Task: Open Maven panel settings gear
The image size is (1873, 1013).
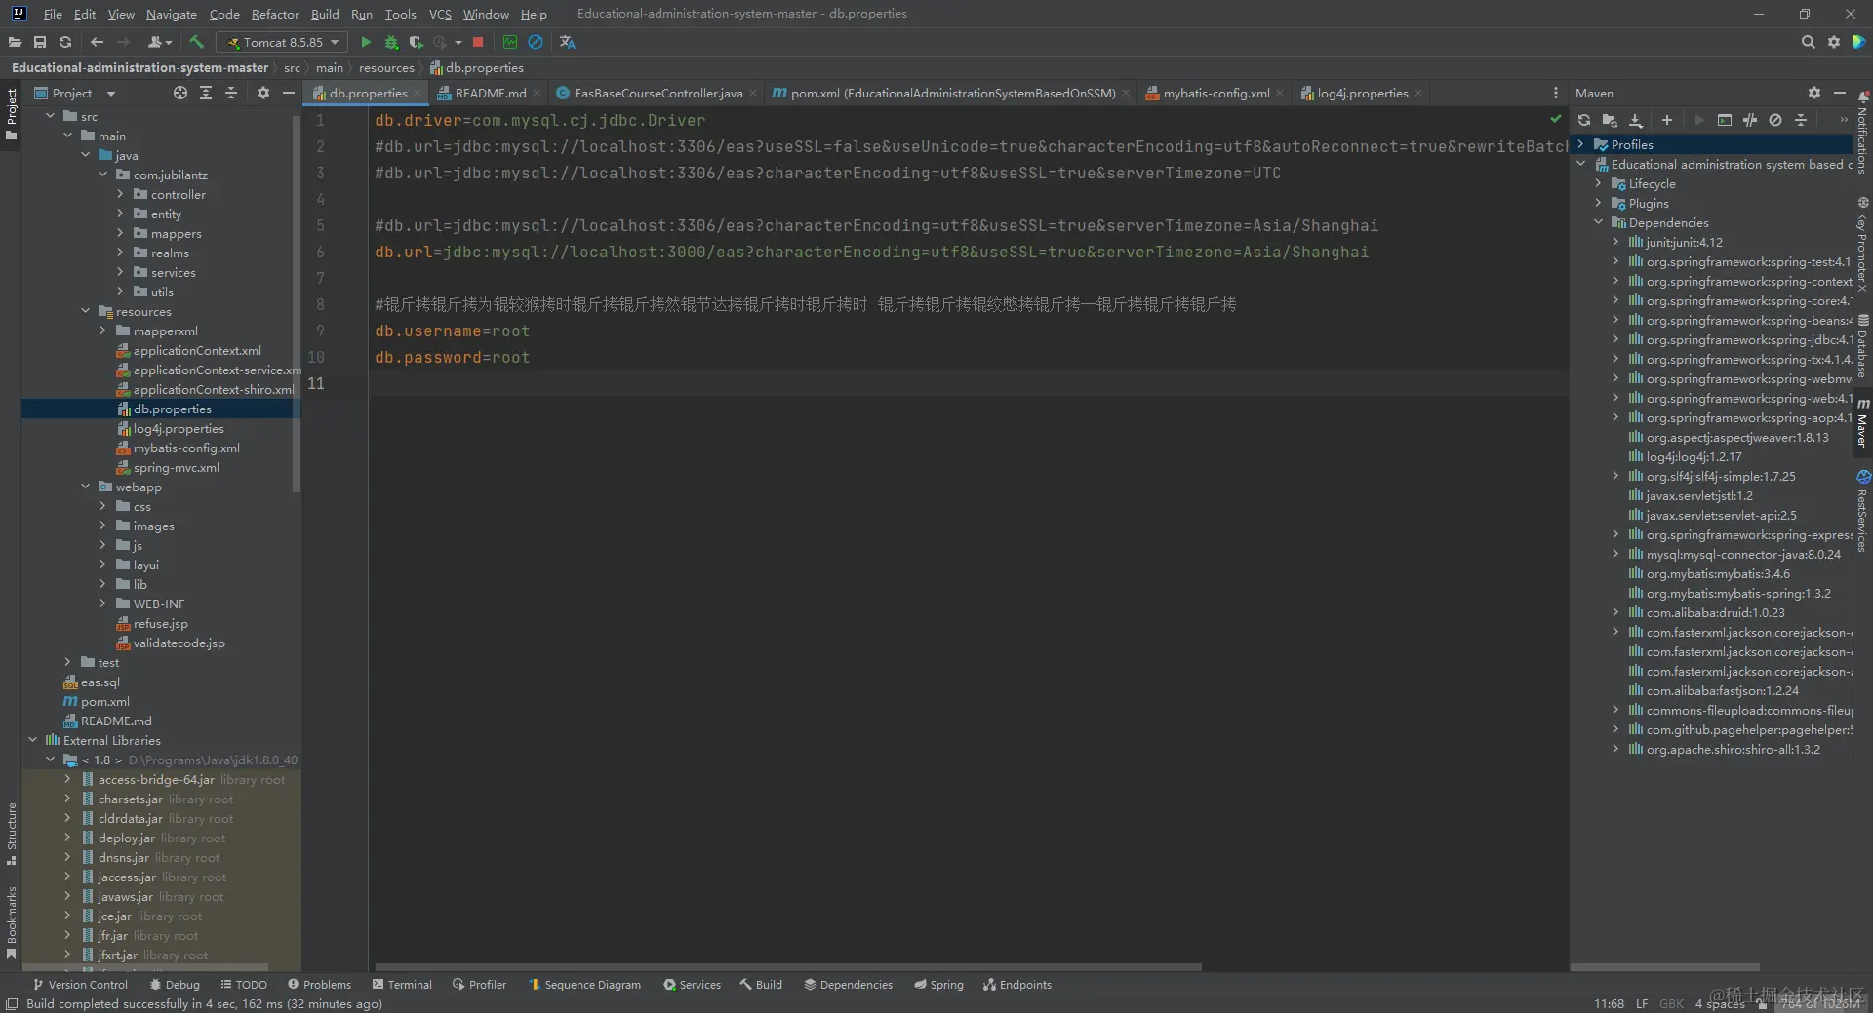Action: coord(1813,93)
